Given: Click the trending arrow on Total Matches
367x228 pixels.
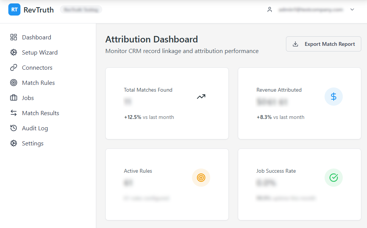Looking at the screenshot, I should coord(201,97).
